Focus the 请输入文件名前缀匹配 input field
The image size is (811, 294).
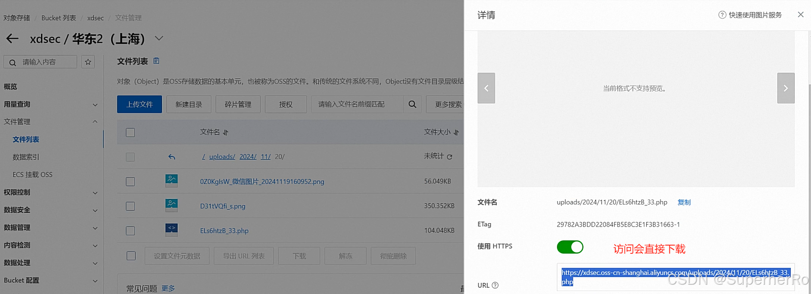[357, 104]
